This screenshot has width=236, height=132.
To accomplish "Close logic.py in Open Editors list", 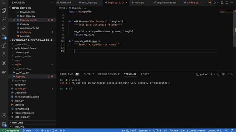I will click(14, 20).
